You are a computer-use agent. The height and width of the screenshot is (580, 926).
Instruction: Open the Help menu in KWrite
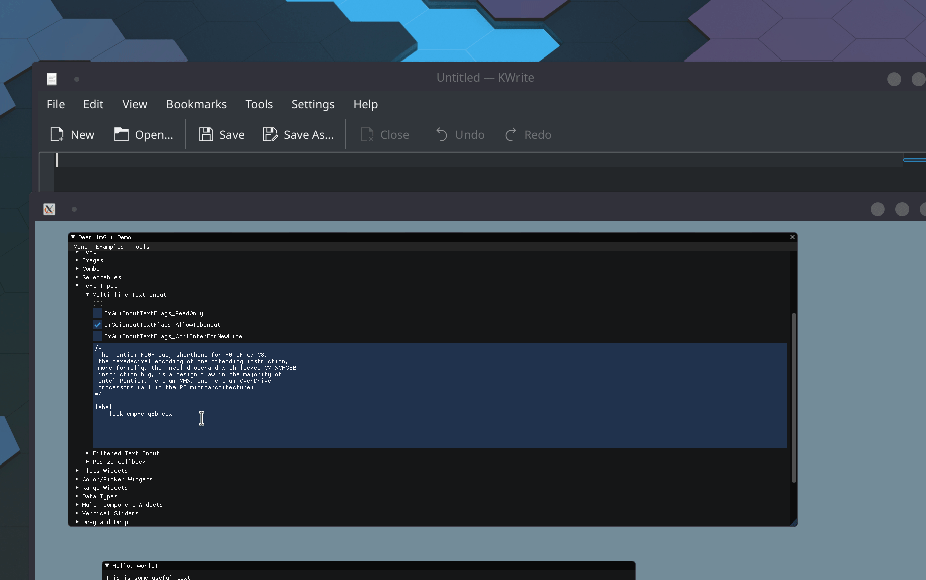pyautogui.click(x=366, y=104)
